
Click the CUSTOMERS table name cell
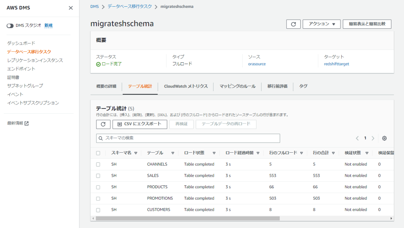pos(159,209)
